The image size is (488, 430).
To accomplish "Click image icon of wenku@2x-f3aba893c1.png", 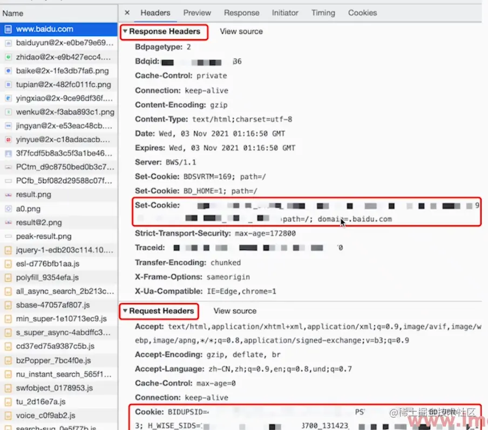I will [x=9, y=112].
